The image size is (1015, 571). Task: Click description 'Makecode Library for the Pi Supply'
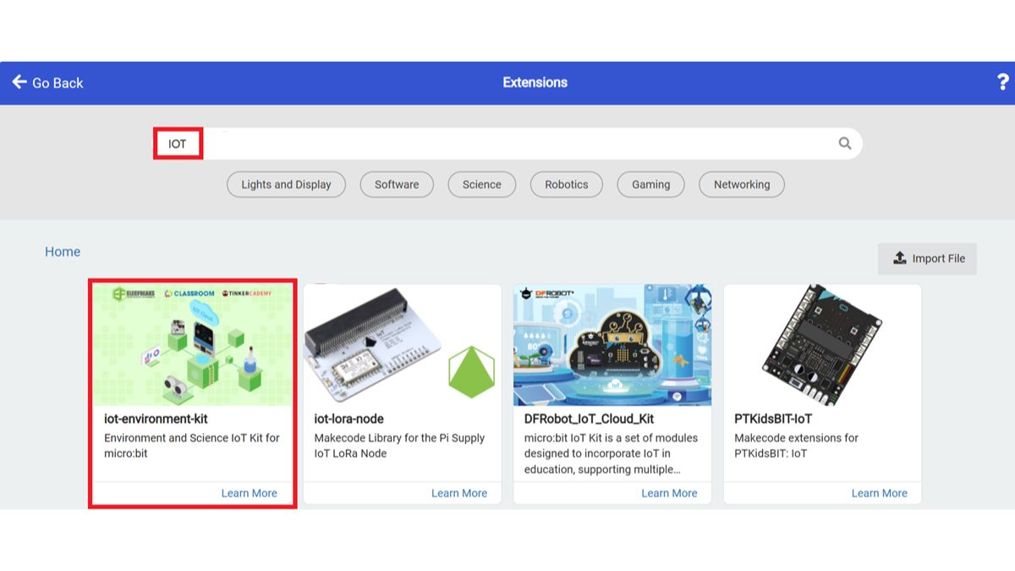399,438
